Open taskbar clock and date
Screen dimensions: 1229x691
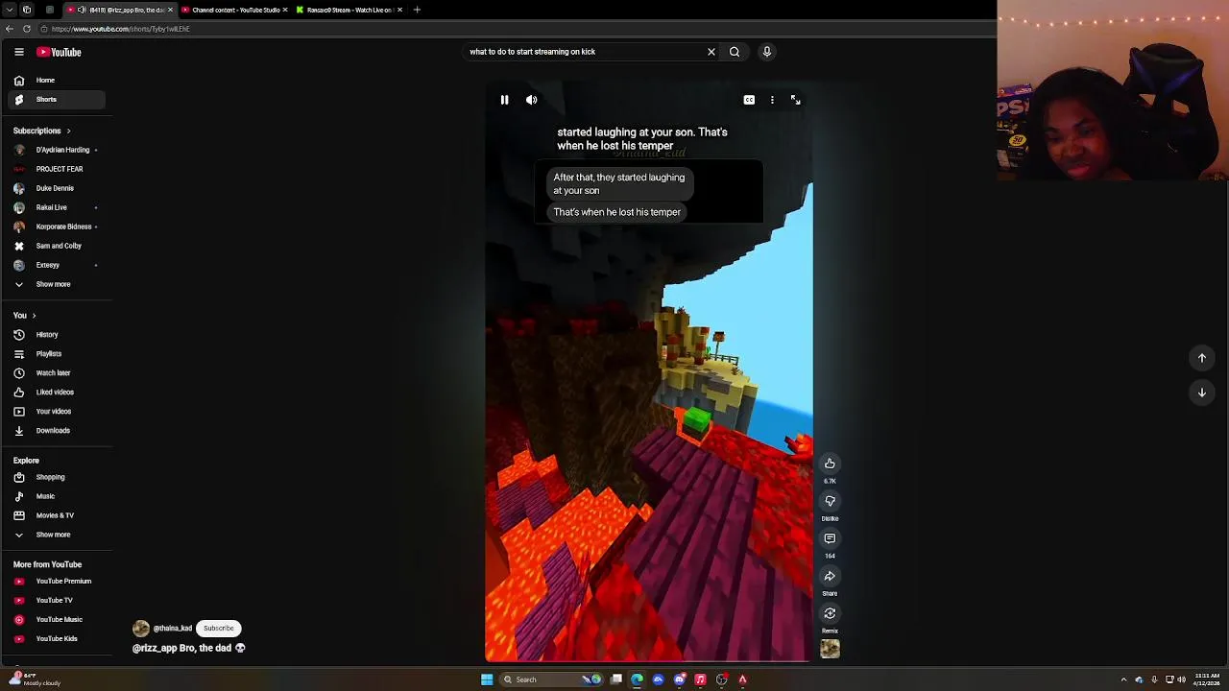coord(1207,679)
